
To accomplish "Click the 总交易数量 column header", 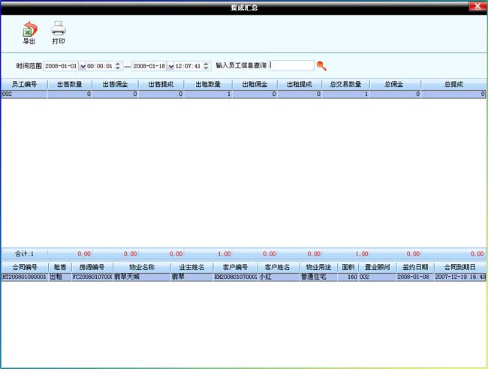I will [345, 85].
